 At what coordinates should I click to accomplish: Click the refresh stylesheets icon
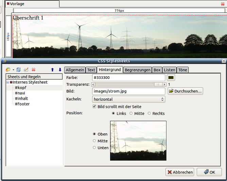point(19,70)
